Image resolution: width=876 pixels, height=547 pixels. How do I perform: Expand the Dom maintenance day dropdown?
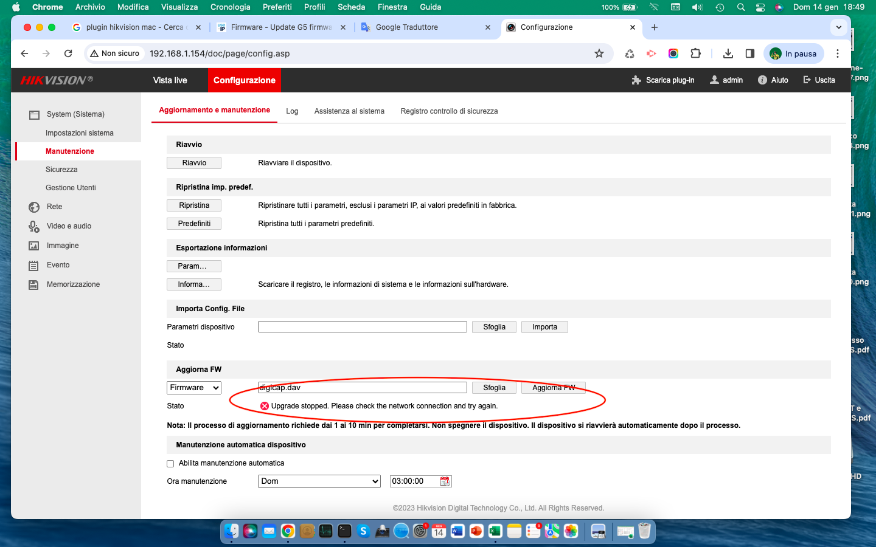tap(319, 481)
